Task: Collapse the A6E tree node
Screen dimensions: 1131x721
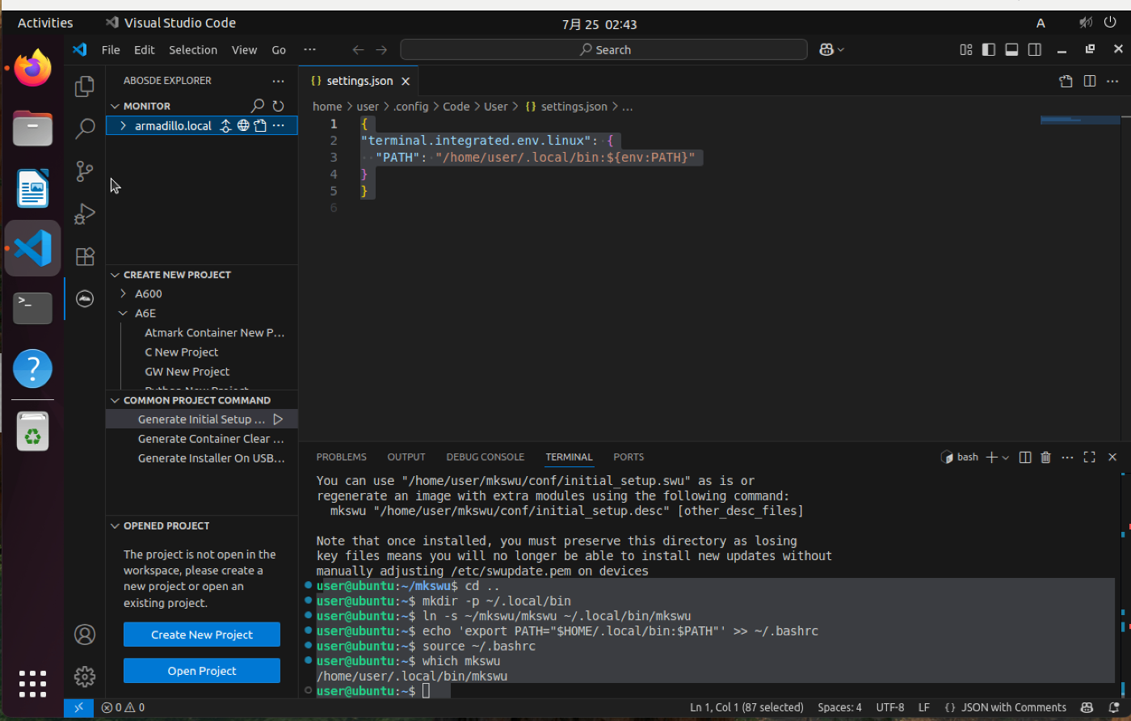Action: 123,313
